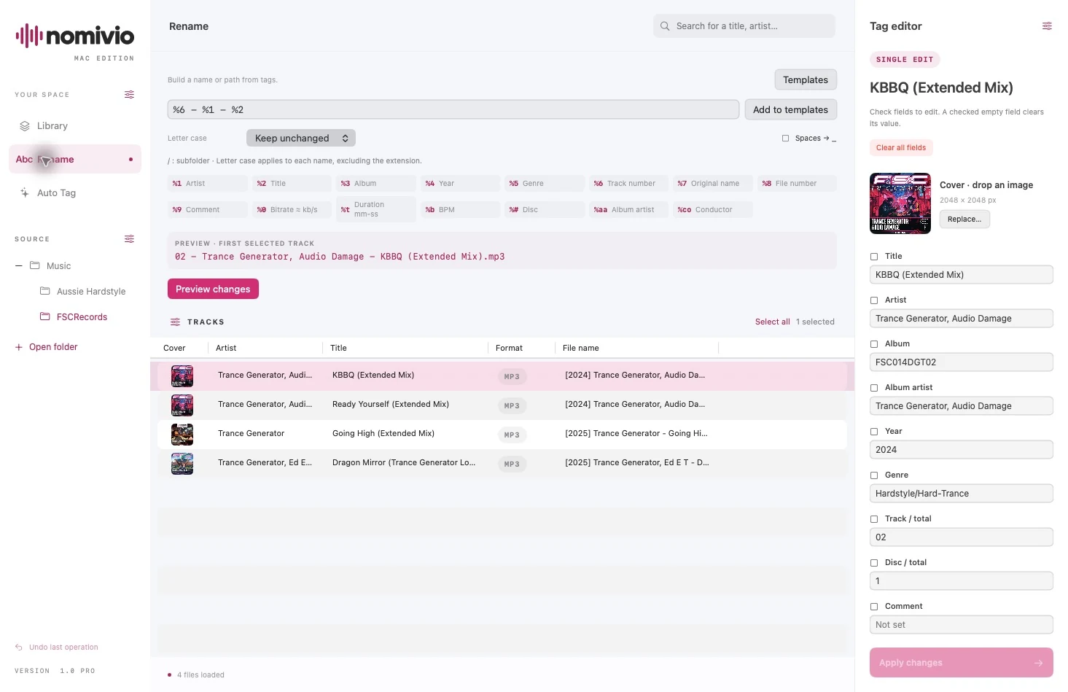The image size is (1068, 692).
Task: Check the Album artist field checkbox
Action: 874,388
